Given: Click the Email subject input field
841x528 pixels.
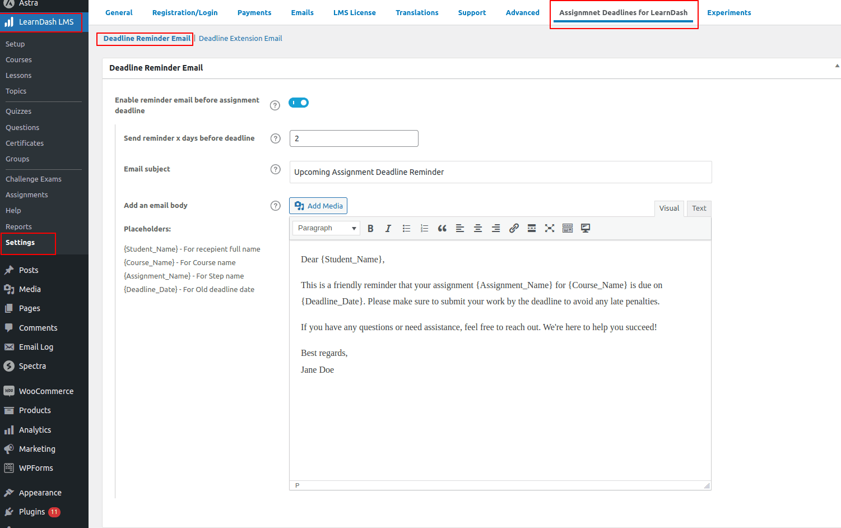Looking at the screenshot, I should coord(500,172).
